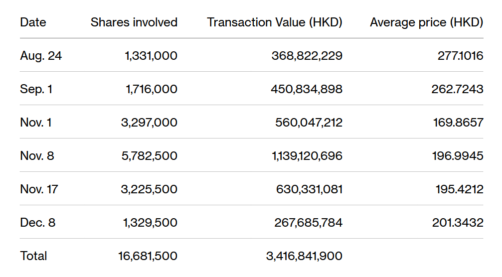Click the Average price (HKD) header
The height and width of the screenshot is (277, 502).
point(426,22)
